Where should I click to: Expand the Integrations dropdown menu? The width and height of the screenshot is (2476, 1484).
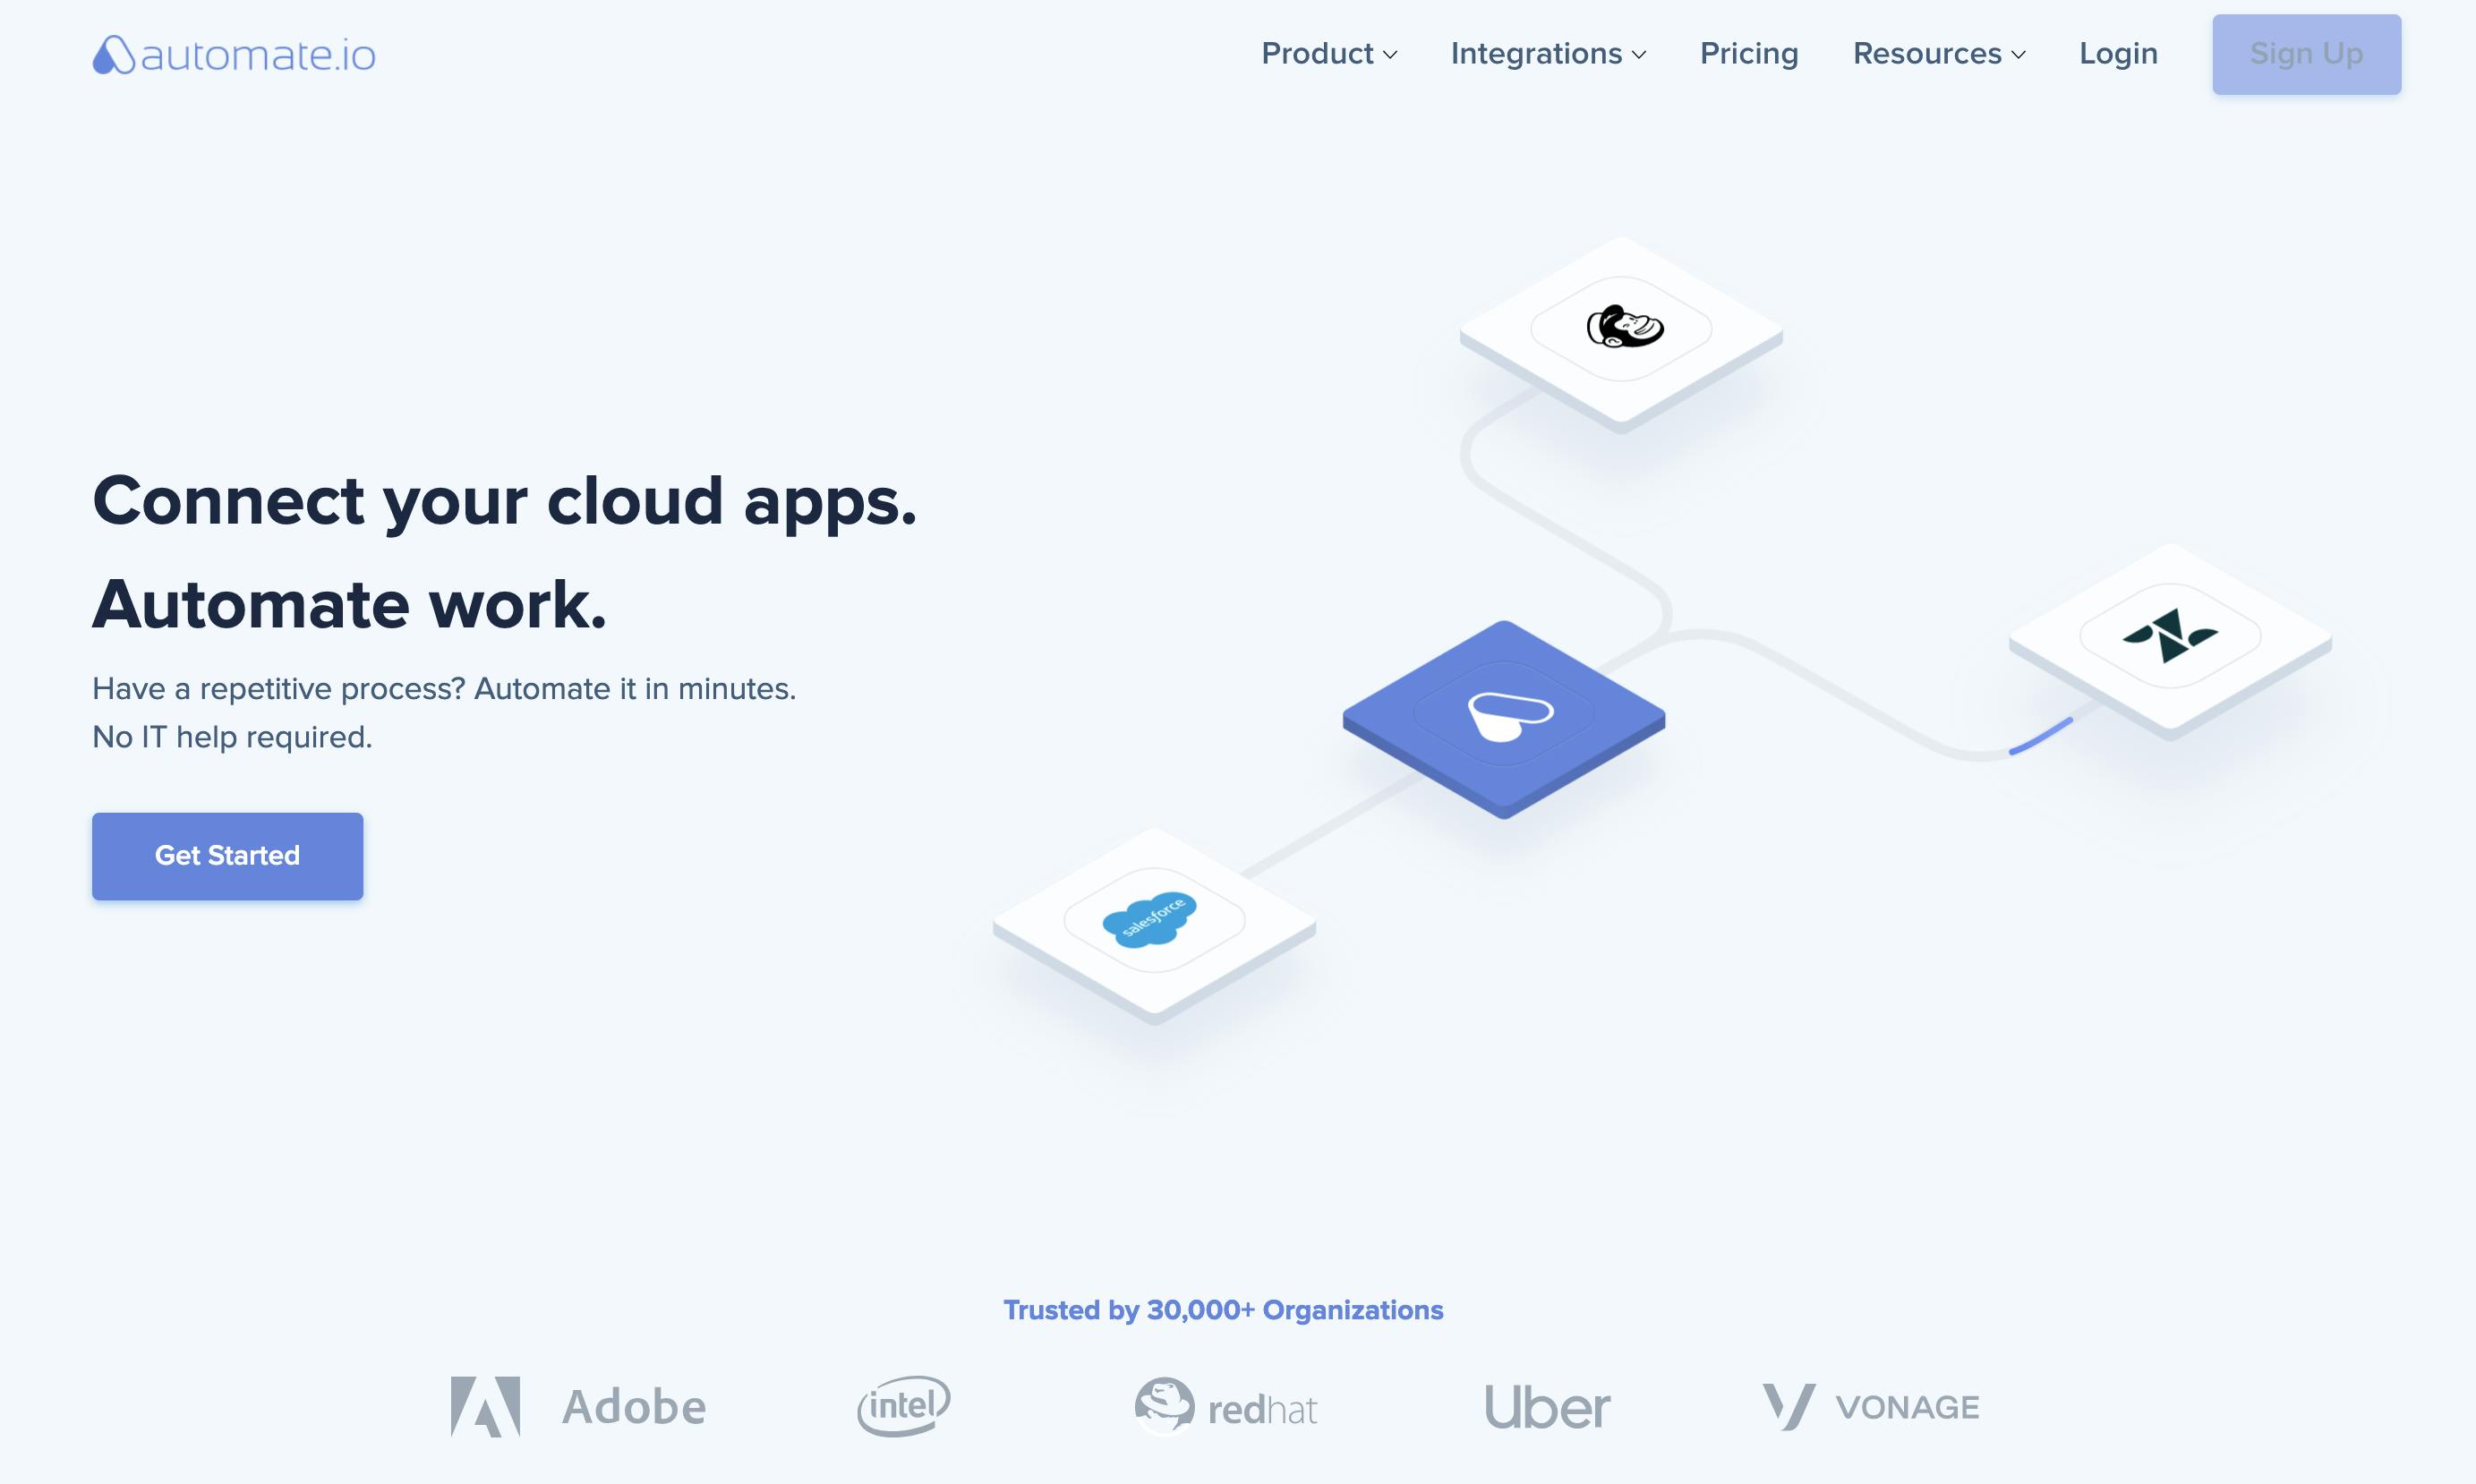(1549, 53)
